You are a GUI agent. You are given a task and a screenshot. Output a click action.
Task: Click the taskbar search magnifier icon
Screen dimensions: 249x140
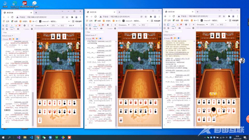[x=9, y=137]
